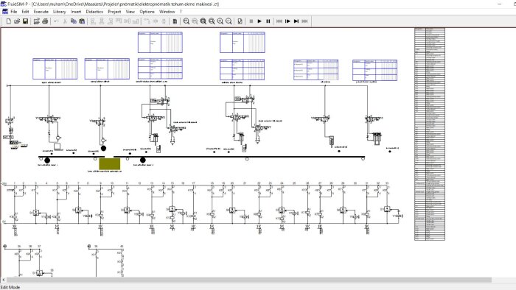
Task: Click the Reset and Restart simulation button
Action: [x=279, y=21]
